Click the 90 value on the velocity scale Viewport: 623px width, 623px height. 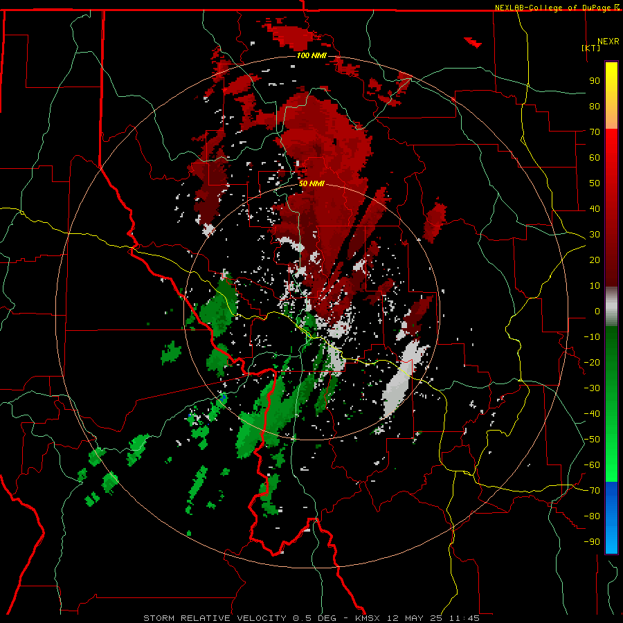[595, 81]
